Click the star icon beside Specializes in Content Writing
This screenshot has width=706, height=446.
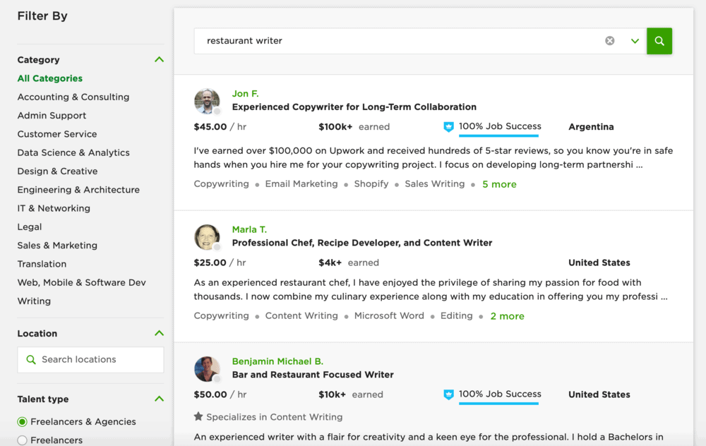coord(198,417)
